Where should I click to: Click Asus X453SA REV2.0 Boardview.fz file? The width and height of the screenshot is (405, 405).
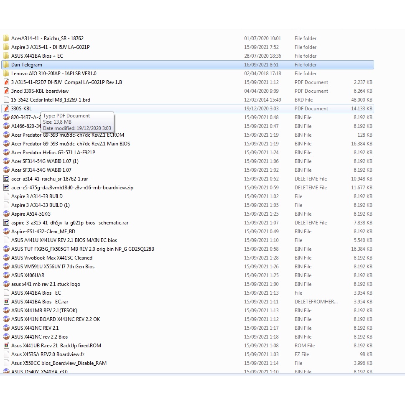click(48, 354)
